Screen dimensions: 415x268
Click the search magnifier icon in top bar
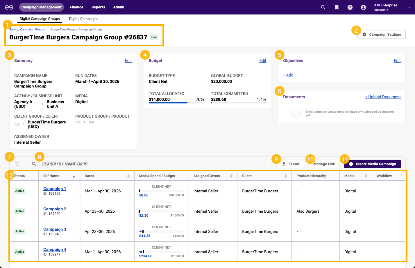click(x=323, y=7)
